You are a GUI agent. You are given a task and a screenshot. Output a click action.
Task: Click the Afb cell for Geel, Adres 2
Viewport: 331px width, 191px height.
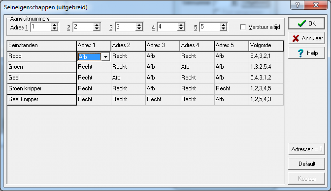tap(128, 78)
